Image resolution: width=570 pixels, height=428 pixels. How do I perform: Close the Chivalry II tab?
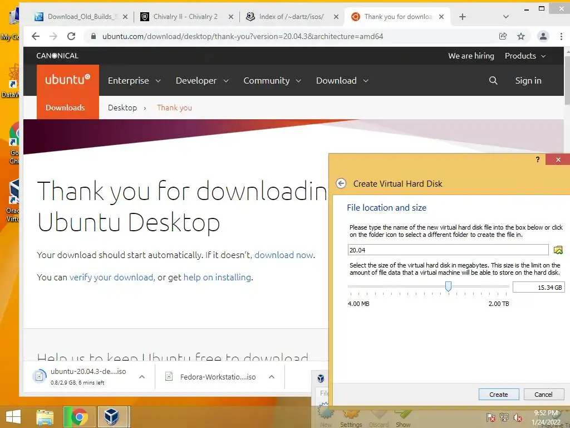coord(231,17)
